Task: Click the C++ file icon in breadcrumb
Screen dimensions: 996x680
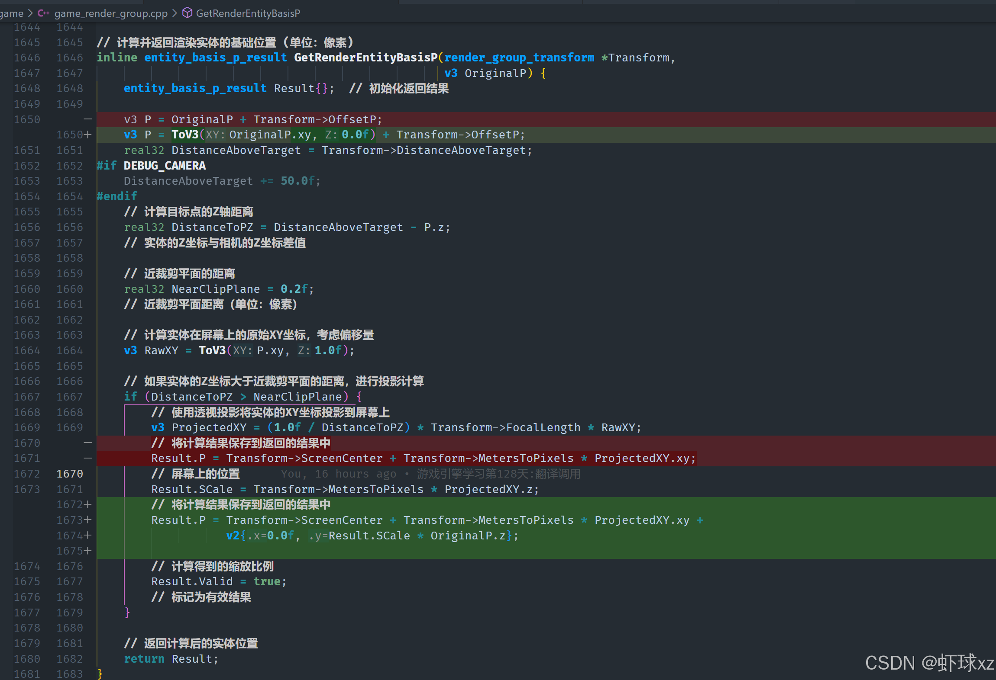Action: click(43, 13)
